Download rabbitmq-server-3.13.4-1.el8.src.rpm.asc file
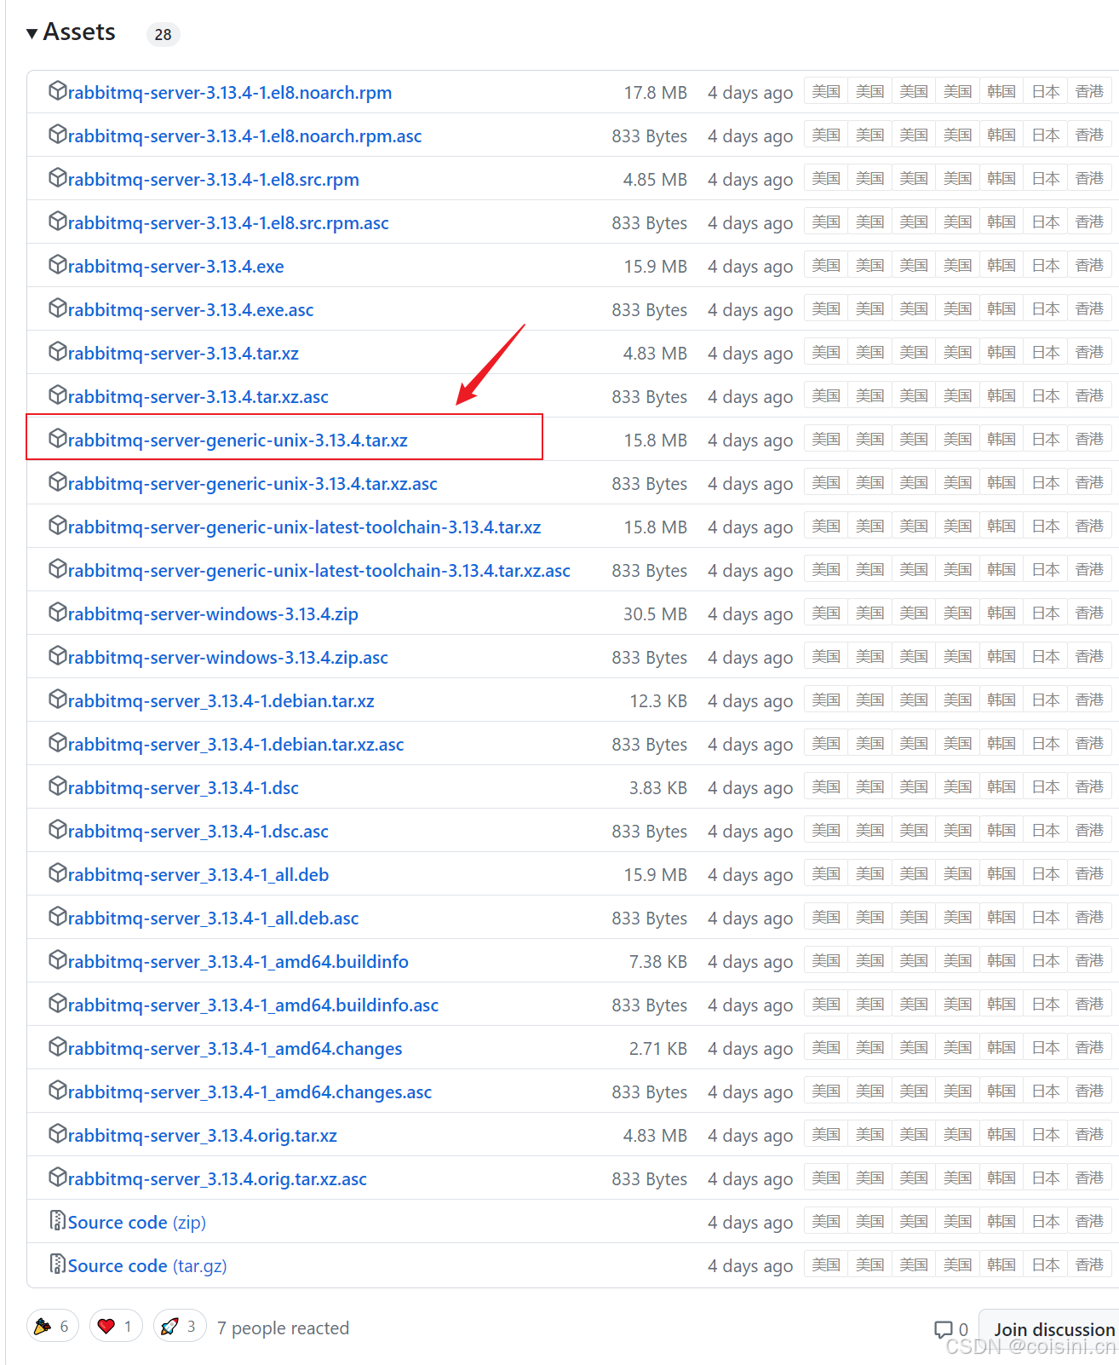The width and height of the screenshot is (1119, 1365). point(228,223)
